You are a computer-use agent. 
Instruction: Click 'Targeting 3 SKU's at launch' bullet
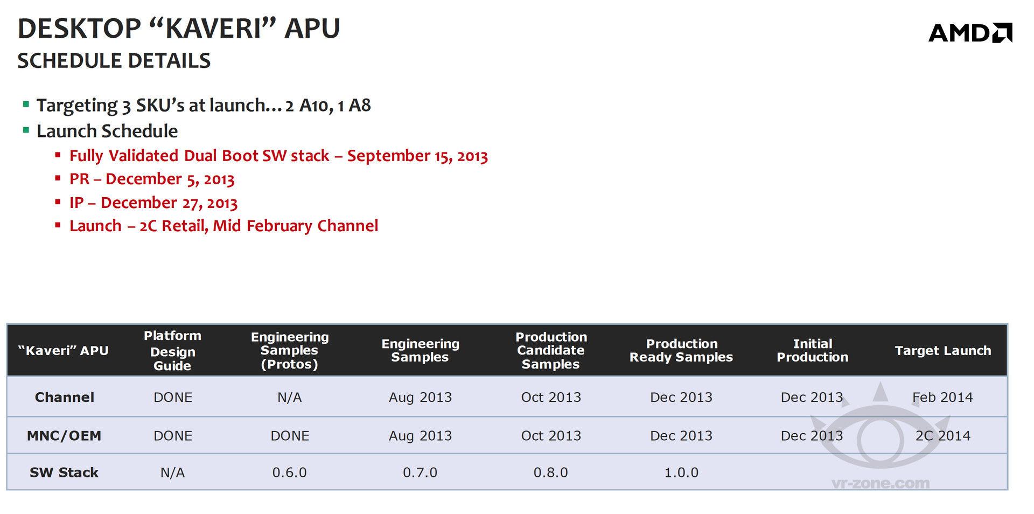204,105
